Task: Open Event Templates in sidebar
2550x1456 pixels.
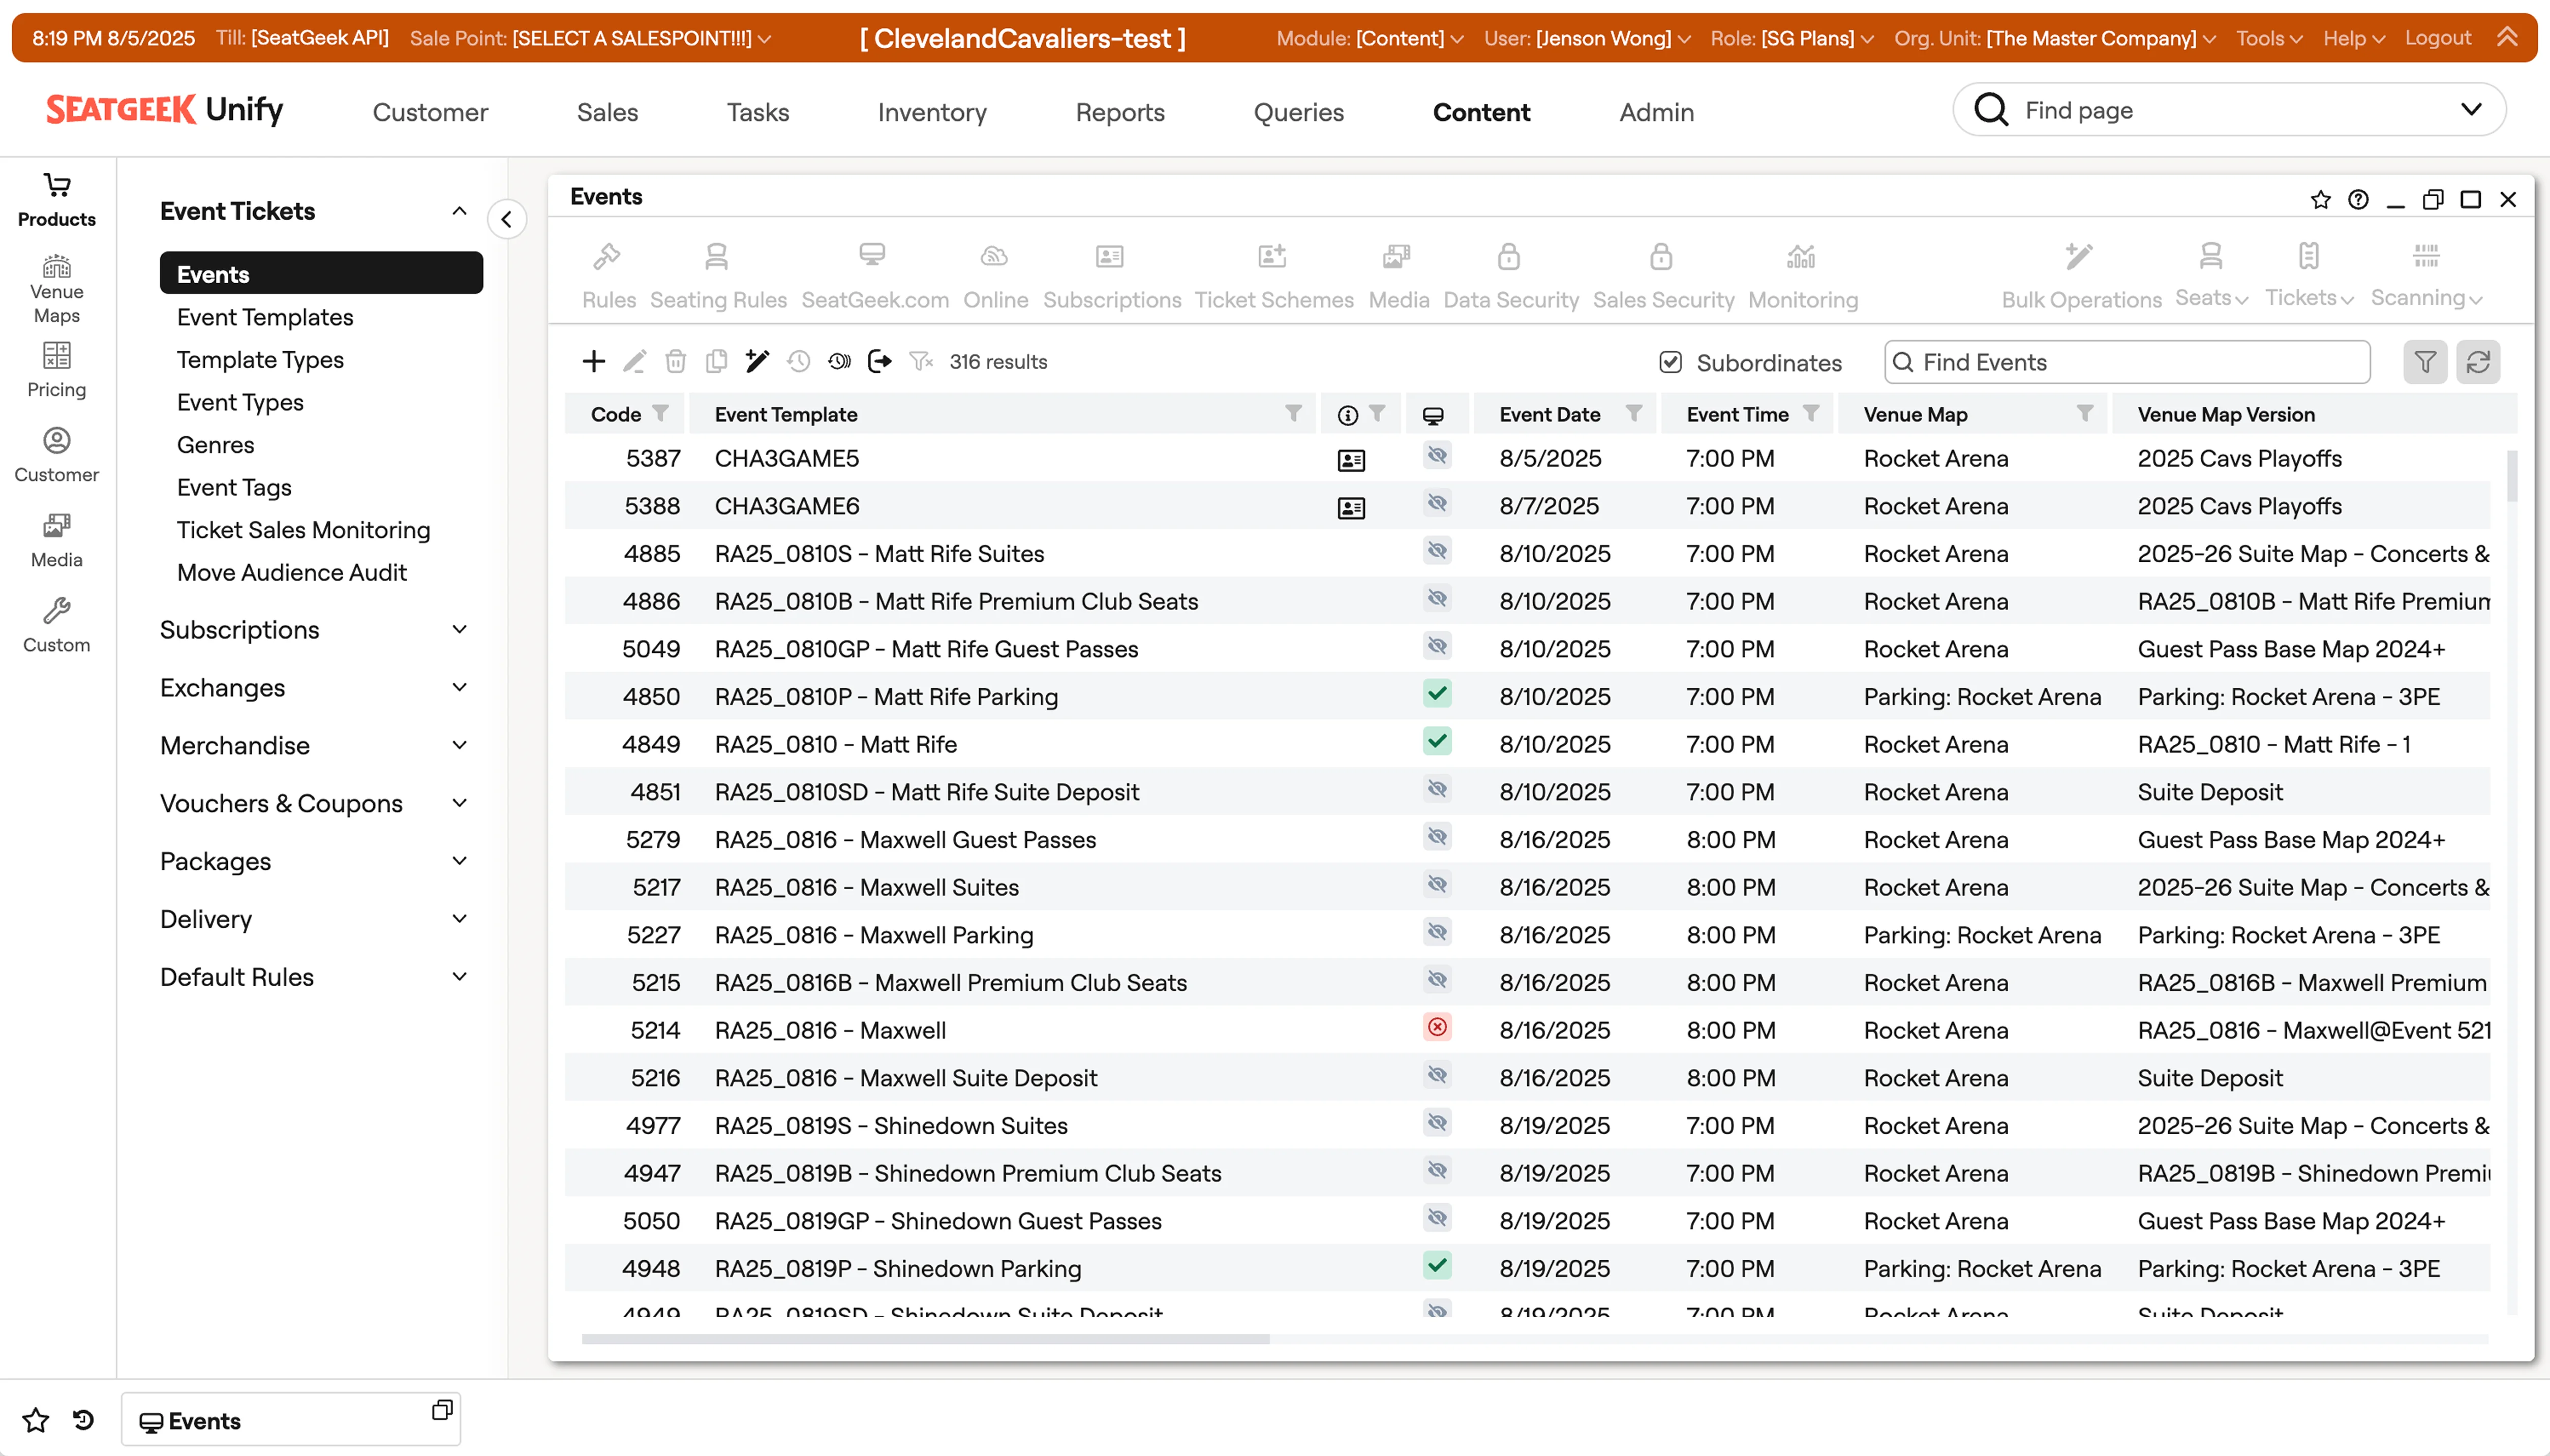Action: click(265, 317)
